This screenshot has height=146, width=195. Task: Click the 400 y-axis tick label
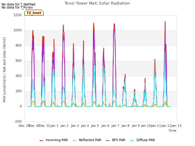(19, 76)
